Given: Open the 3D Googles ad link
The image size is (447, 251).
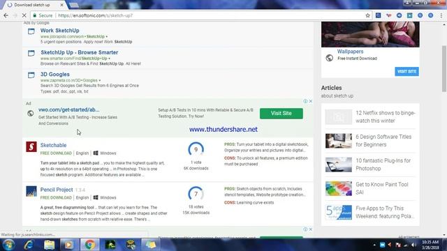Looking at the screenshot, I should [55, 75].
